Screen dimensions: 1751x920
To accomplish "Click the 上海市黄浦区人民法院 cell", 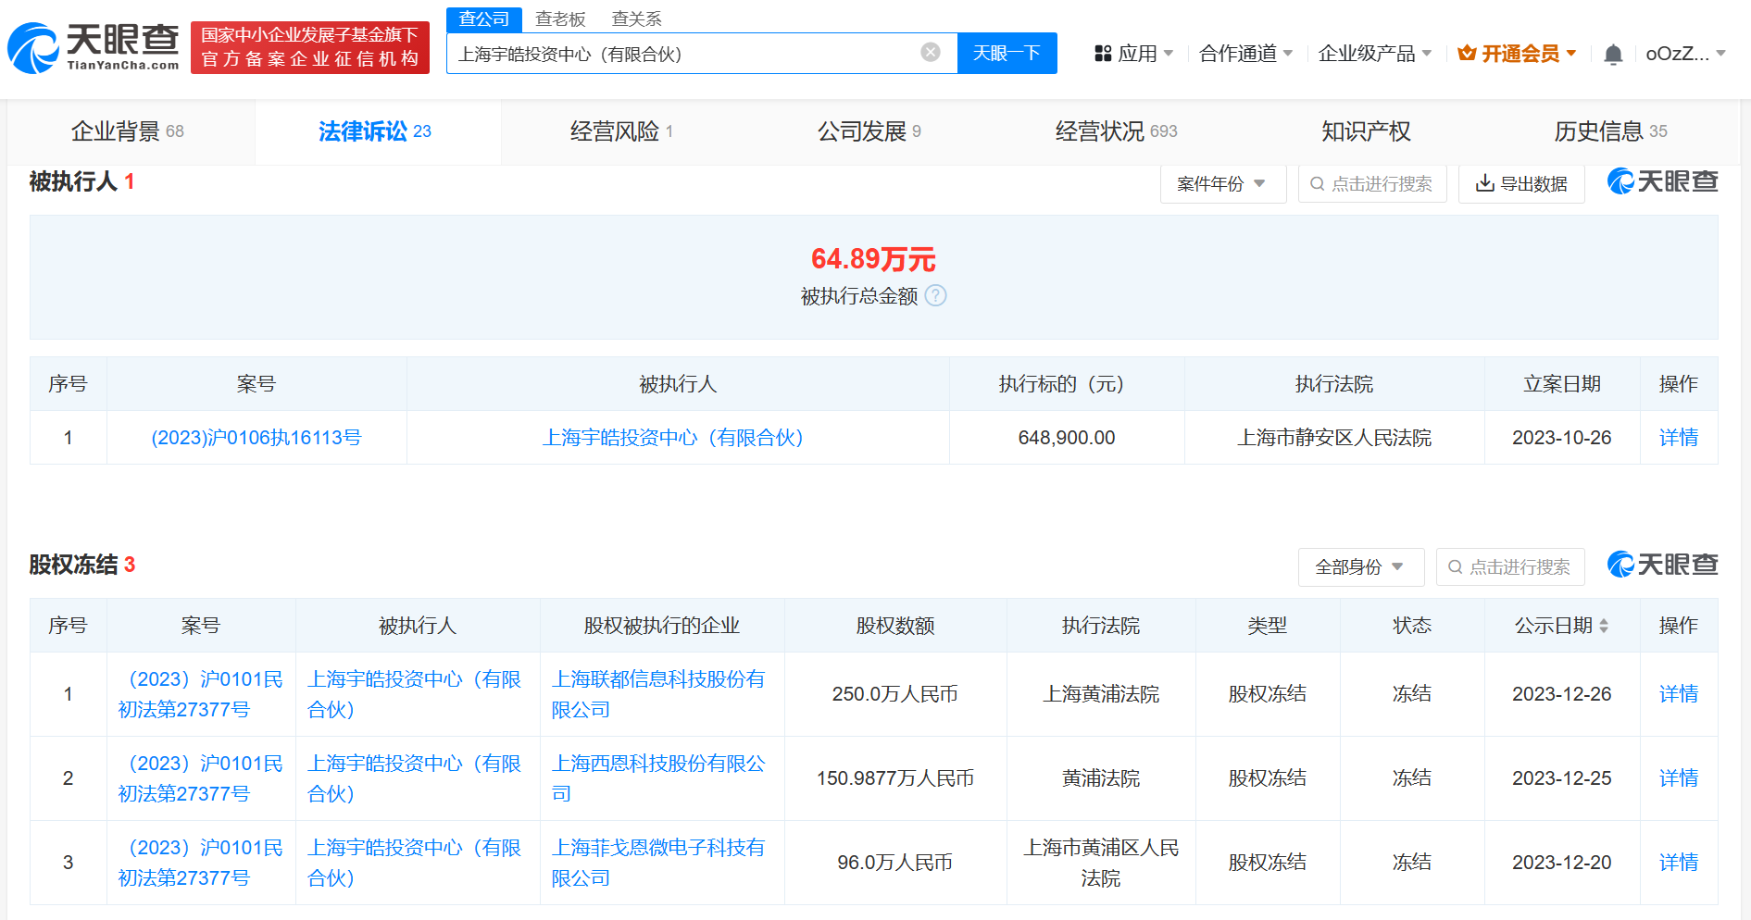I will tap(1101, 863).
